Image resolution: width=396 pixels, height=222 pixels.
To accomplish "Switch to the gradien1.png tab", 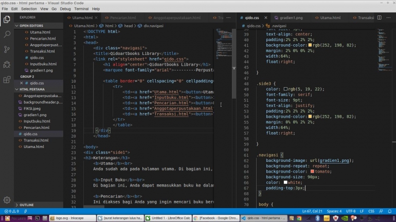I will pyautogui.click(x=291, y=17).
